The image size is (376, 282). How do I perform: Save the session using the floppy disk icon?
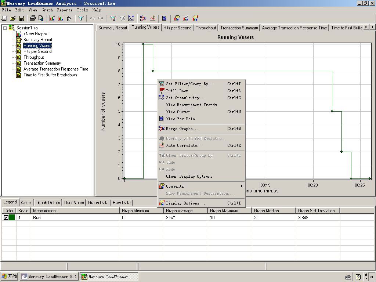click(21, 18)
